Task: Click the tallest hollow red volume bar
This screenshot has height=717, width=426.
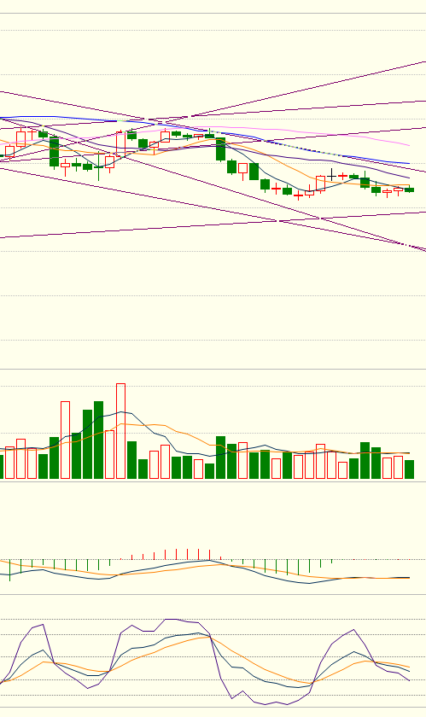Action: (x=120, y=431)
